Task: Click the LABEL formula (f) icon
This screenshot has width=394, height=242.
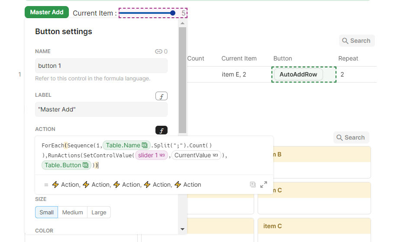Action: (161, 96)
